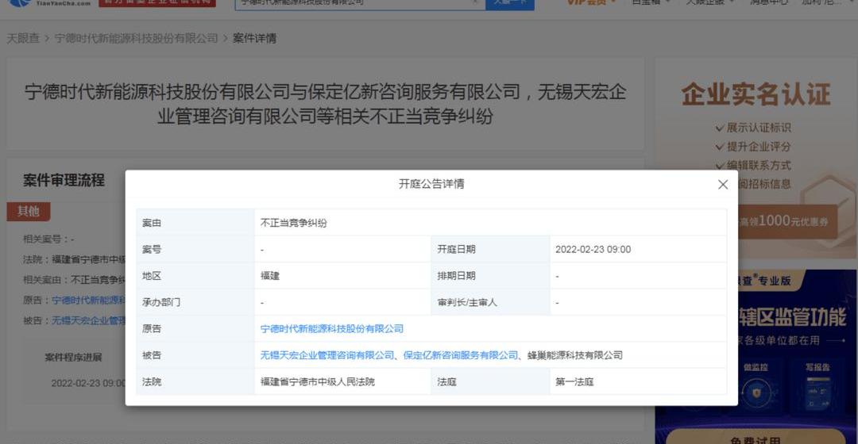This screenshot has height=444, width=858.
Task: Open defendant link 无锡天宏企业管理咨询有限公司
Action: pyautogui.click(x=327, y=355)
